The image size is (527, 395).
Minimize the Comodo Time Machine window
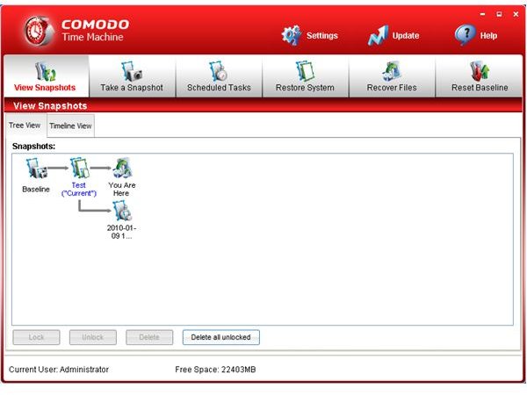coord(483,14)
